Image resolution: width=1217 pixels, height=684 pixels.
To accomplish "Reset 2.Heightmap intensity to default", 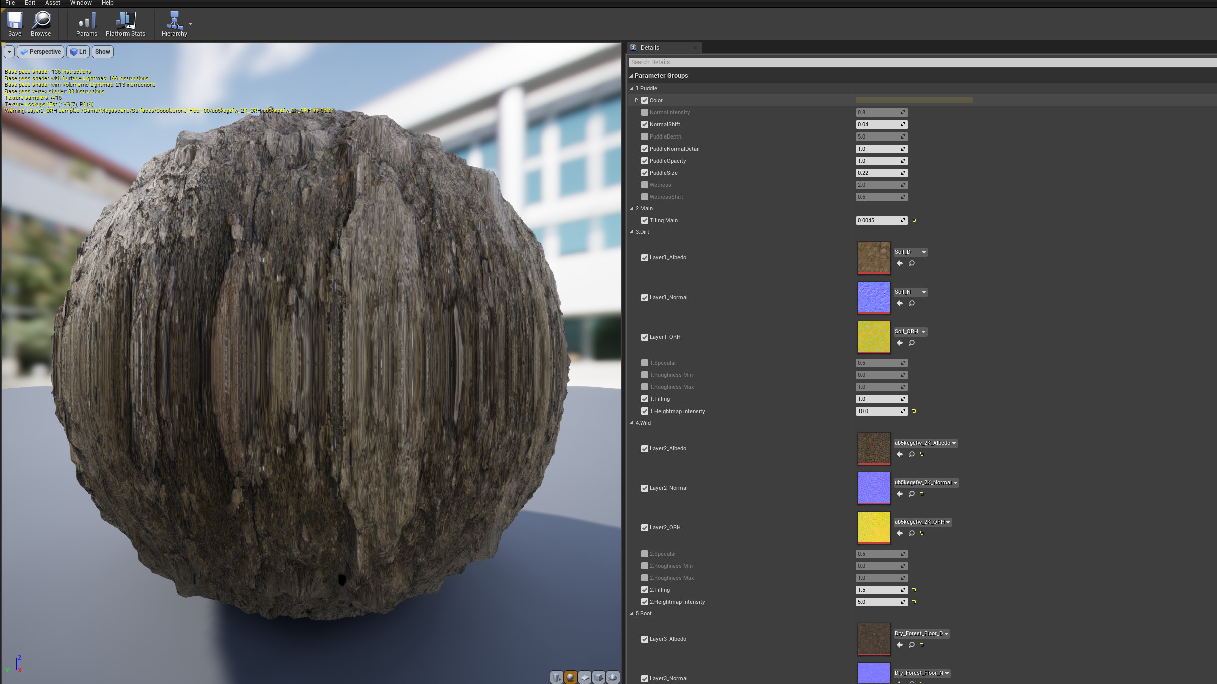I will [914, 602].
